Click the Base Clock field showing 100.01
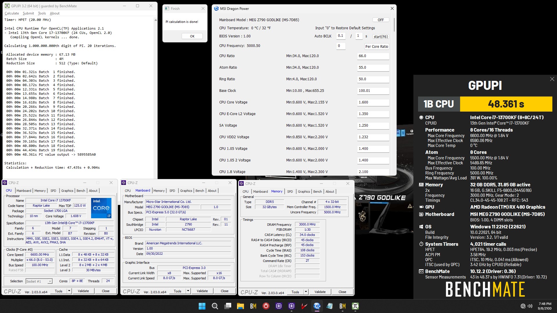The width and height of the screenshot is (557, 313). pos(373,91)
